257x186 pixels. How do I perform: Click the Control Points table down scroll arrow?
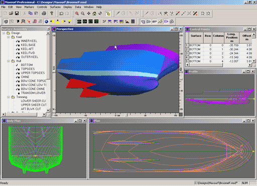coord(254,61)
